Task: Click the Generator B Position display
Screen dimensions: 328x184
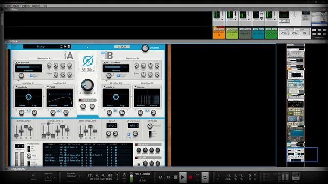Action: [x=116, y=68]
